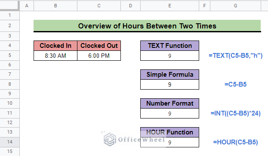Select the column E header
The height and width of the screenshot is (156, 268).
(x=170, y=6)
